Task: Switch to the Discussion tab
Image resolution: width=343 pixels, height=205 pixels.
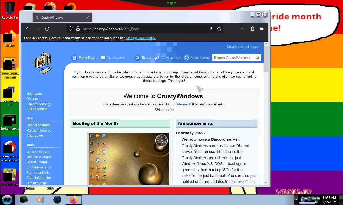Action: pos(113,58)
